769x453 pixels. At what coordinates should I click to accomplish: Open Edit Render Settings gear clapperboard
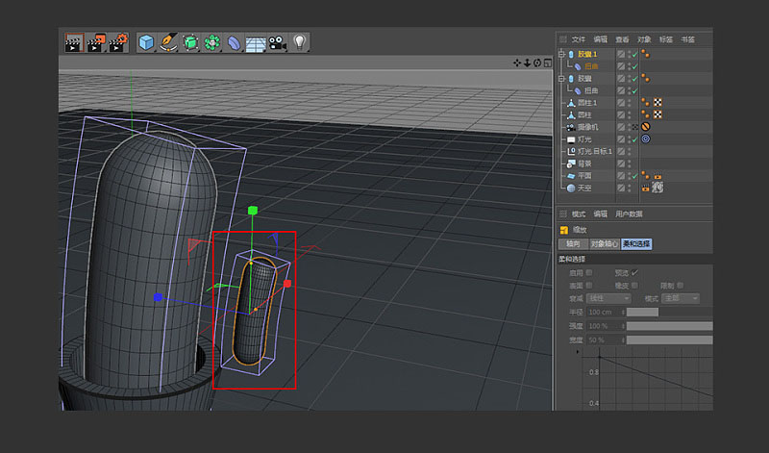click(x=119, y=42)
